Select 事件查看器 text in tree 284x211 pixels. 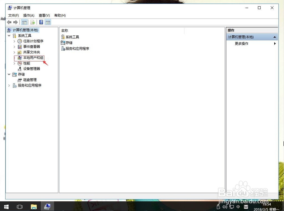point(32,47)
